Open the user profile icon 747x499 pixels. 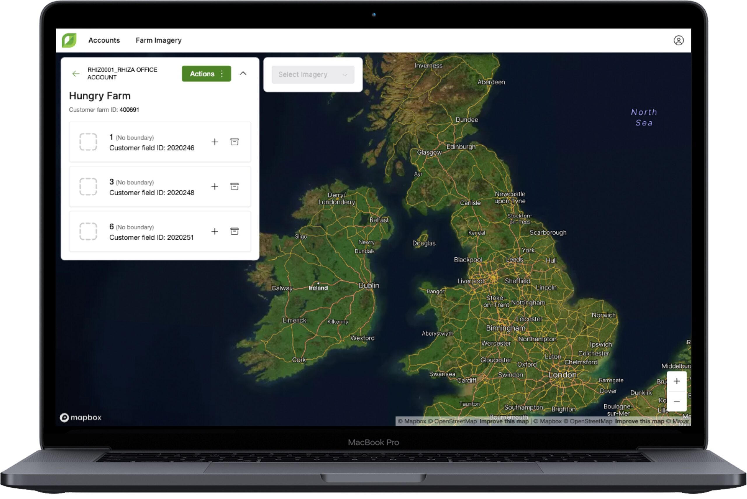(678, 41)
